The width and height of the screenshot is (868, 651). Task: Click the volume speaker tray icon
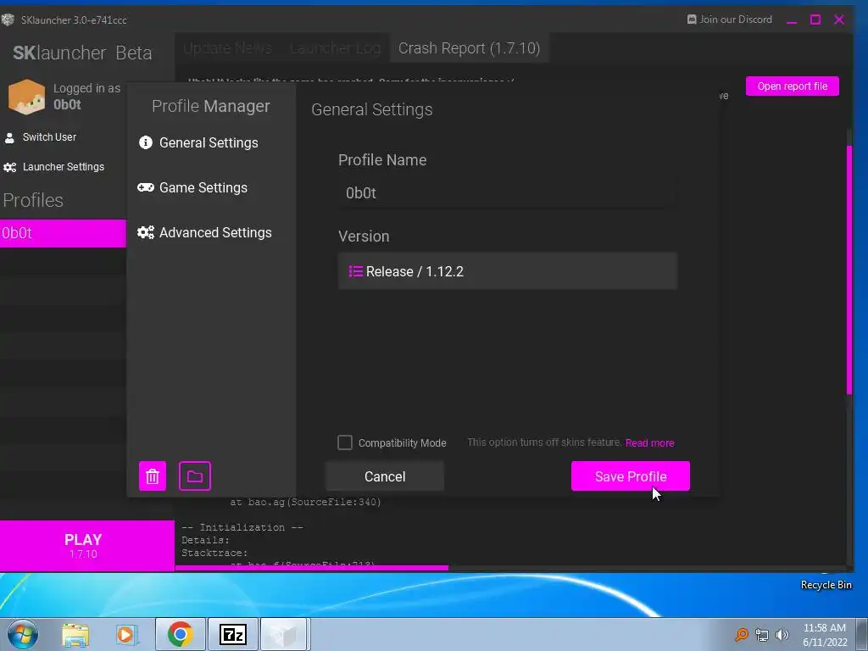pos(782,635)
